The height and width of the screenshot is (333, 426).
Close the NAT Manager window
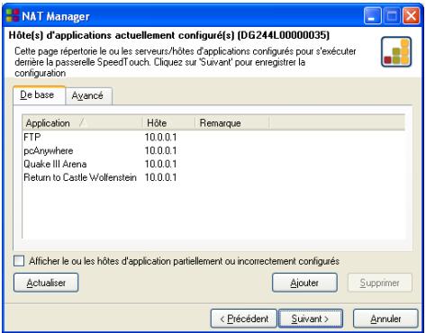[411, 15]
